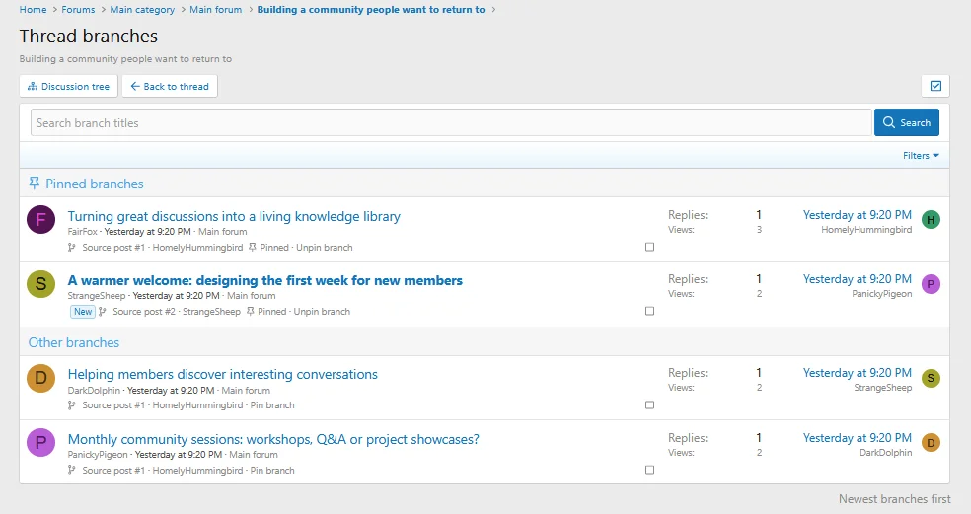
Task: Select checkbox for Helping members discover branch
Action: [649, 405]
